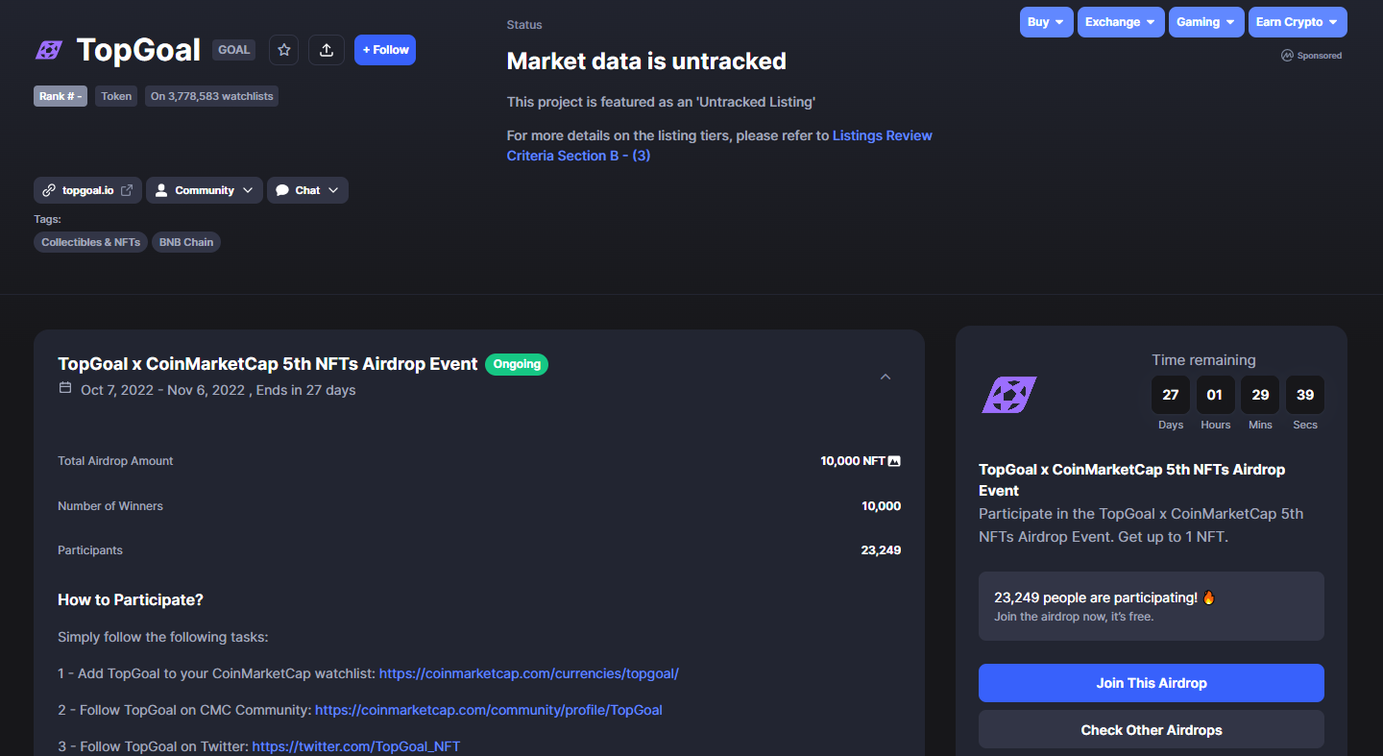Click the TopGoal logo icon beside the title
Image resolution: width=1383 pixels, height=756 pixels.
point(49,50)
